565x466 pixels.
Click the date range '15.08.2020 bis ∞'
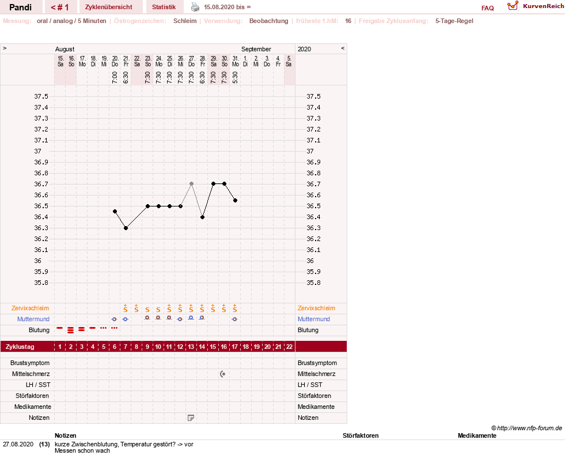point(227,7)
